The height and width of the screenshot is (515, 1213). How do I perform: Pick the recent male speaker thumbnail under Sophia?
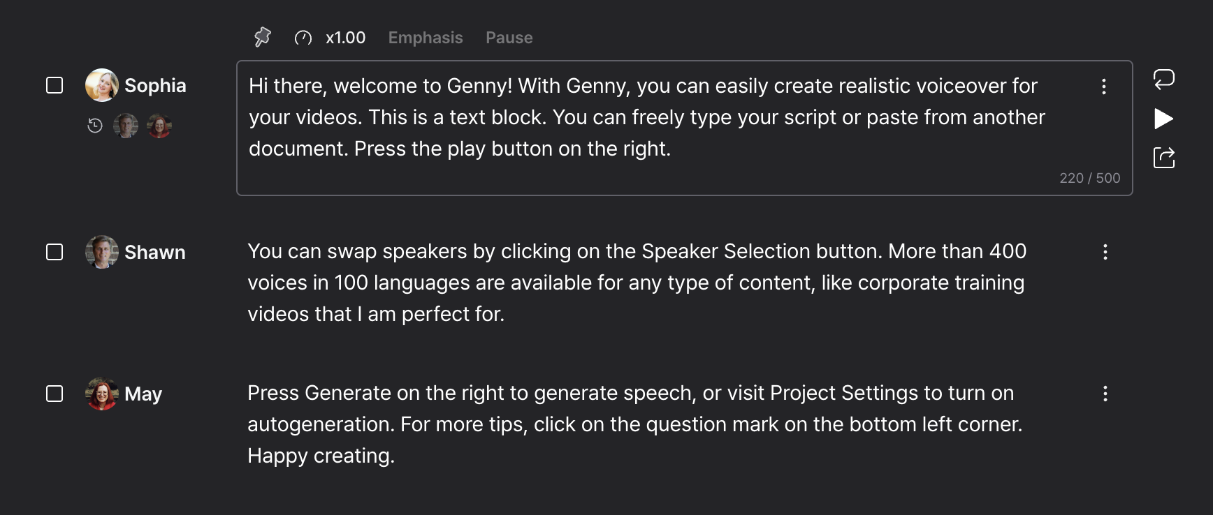point(126,126)
